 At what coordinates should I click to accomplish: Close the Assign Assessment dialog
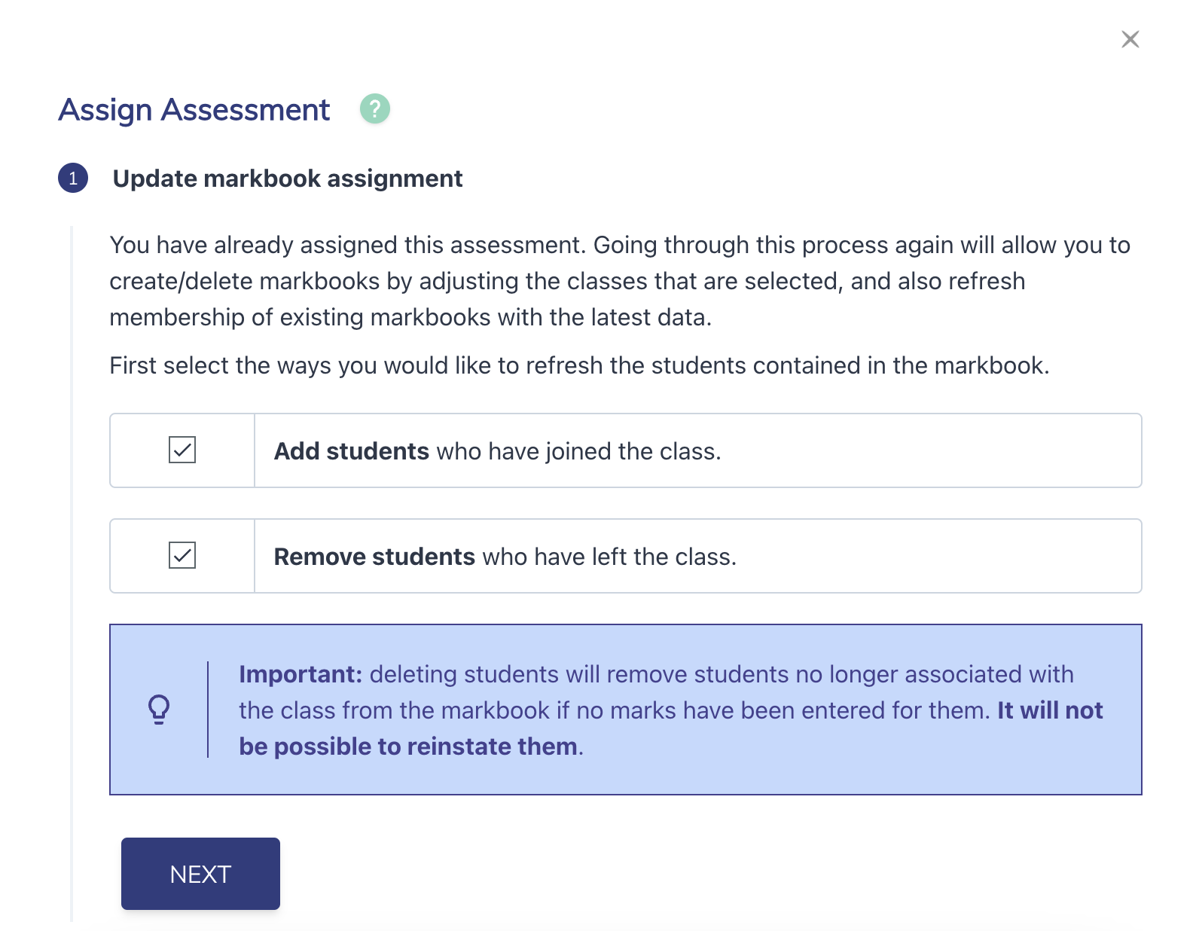pyautogui.click(x=1130, y=39)
